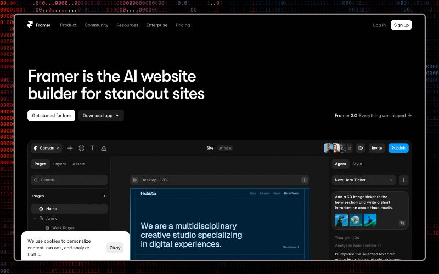Switch to the Assets tab
The width and height of the screenshot is (439, 274).
coord(78,164)
